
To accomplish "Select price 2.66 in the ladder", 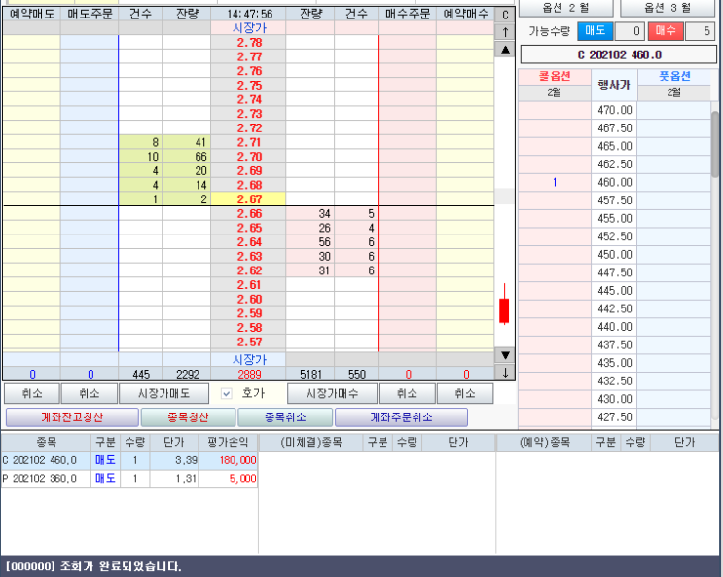I will pos(248,213).
